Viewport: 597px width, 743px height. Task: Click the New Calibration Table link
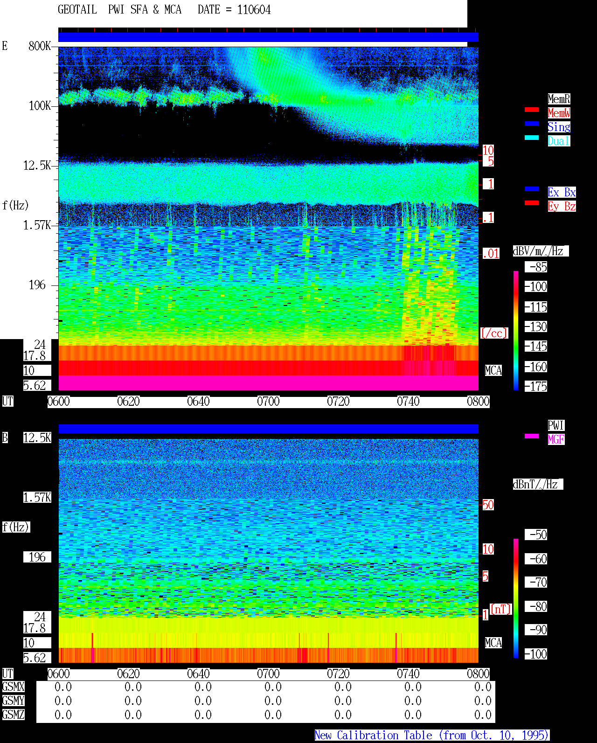(x=432, y=736)
